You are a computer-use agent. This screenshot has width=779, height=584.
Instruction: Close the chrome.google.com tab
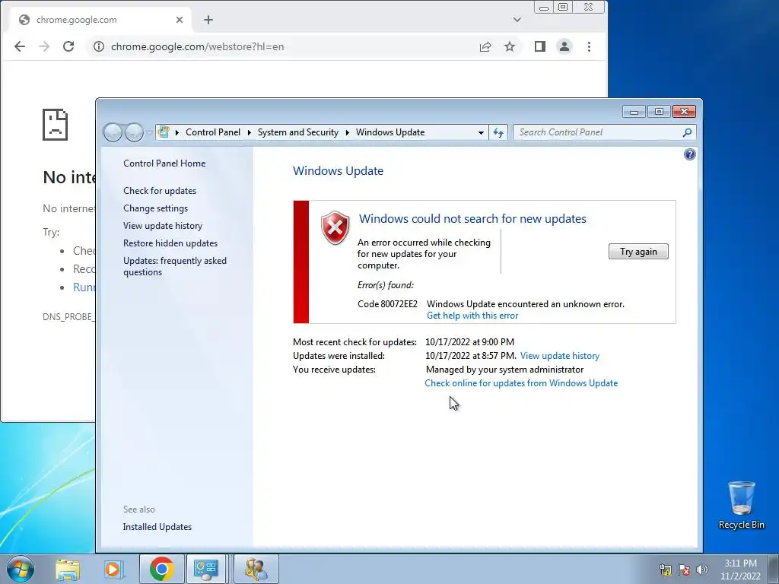(180, 20)
